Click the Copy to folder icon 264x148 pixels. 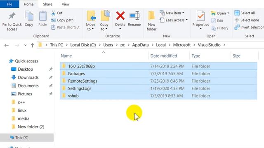[x=105, y=16]
